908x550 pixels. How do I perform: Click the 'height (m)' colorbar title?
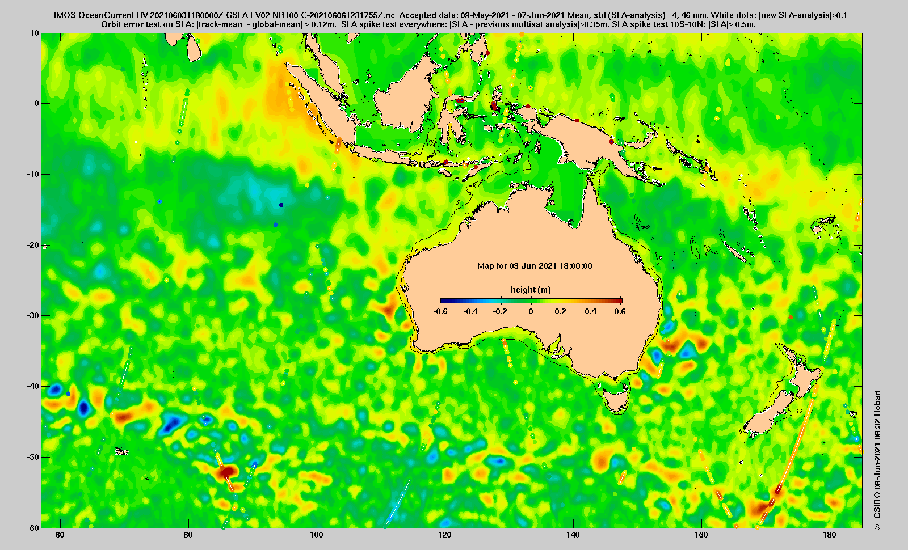point(531,290)
